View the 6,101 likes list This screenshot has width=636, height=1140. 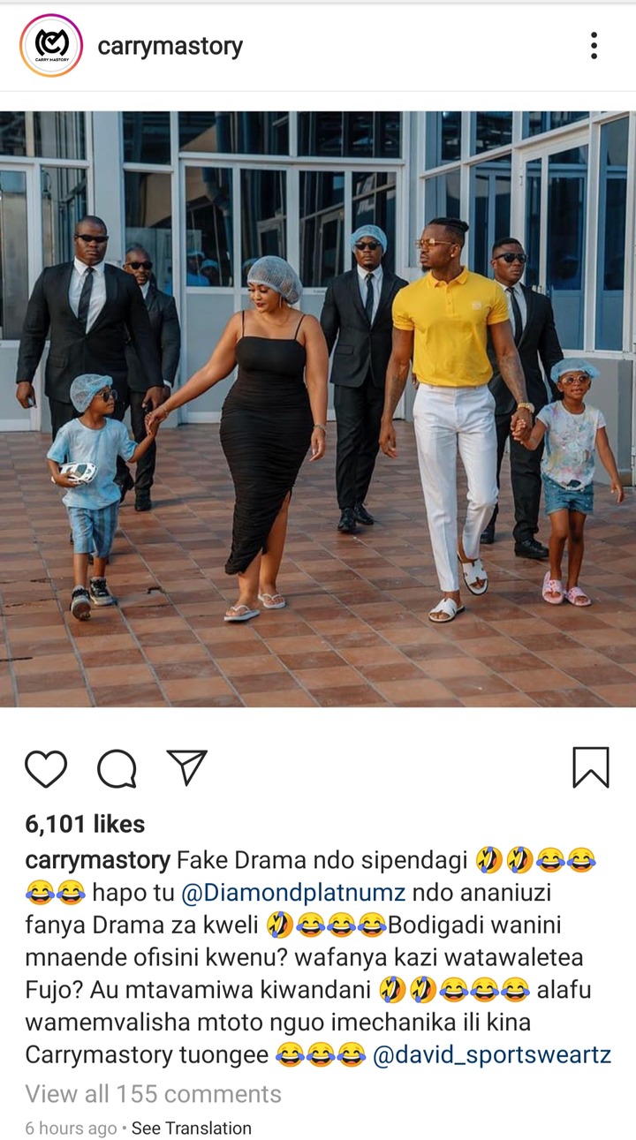tap(85, 824)
